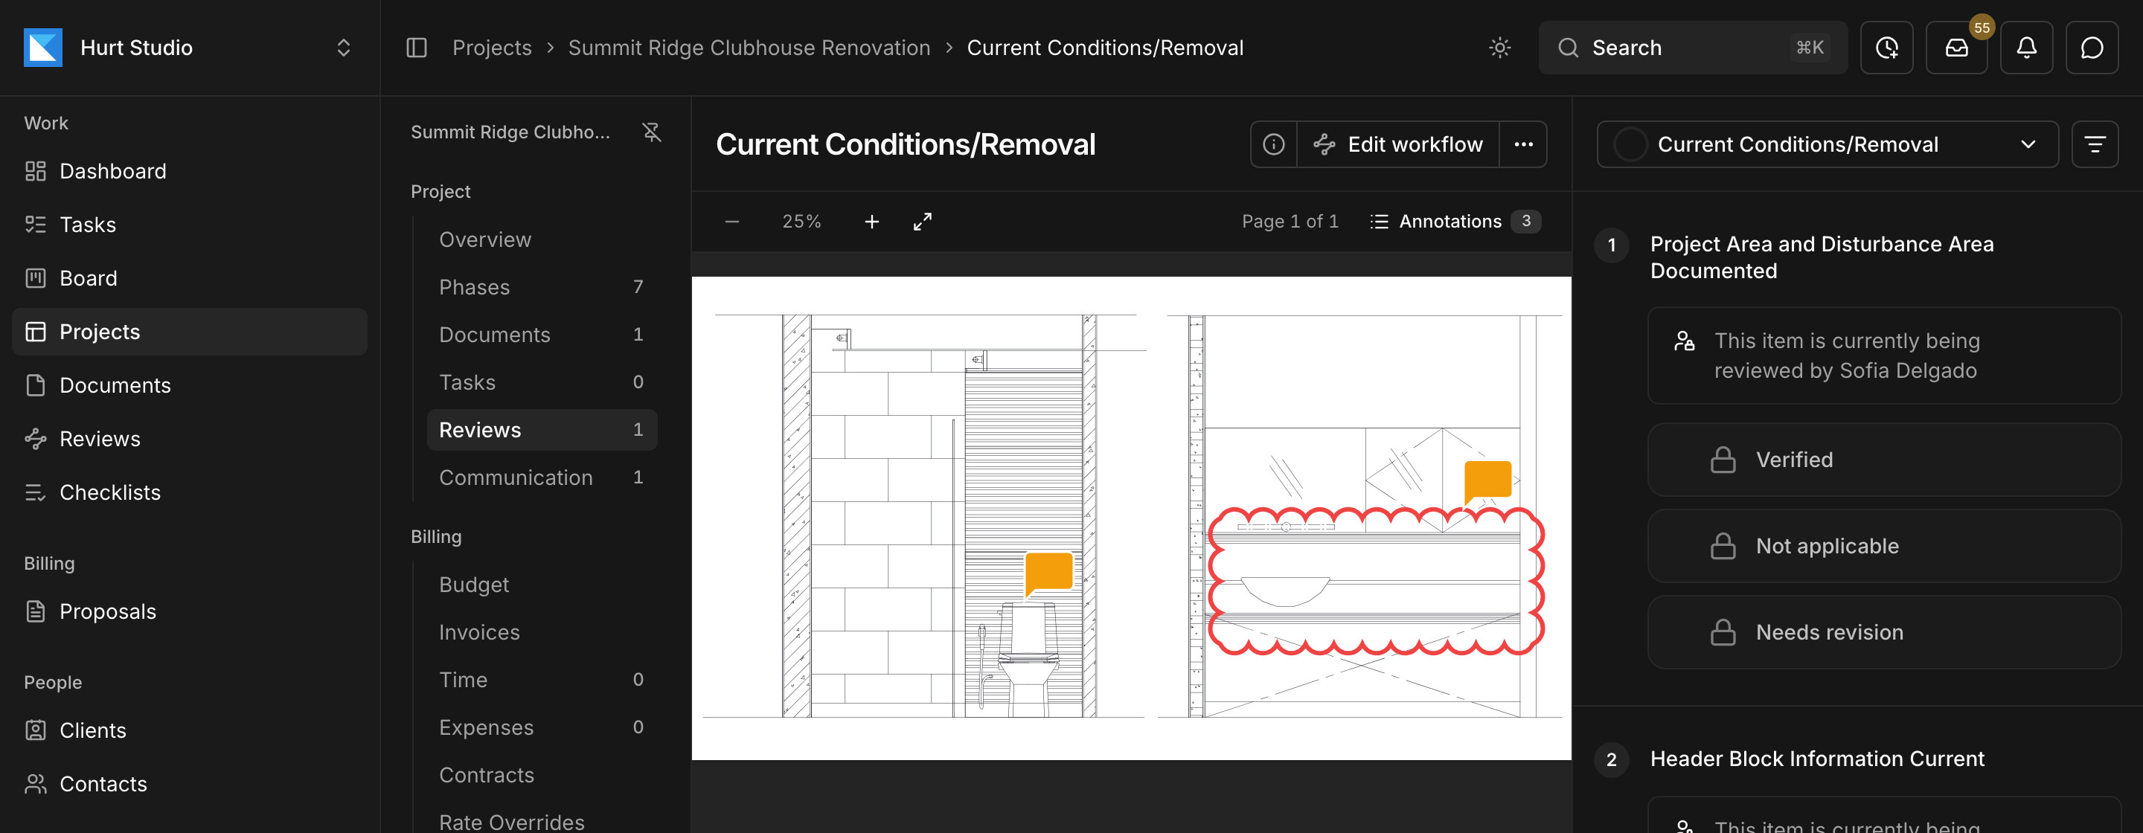Viewport: 2143px width, 833px height.
Task: Select locked Verified option
Action: (x=1883, y=460)
